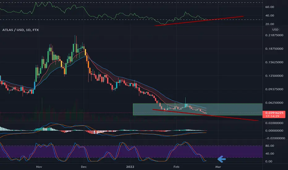Click the 40.00 stochastic scale label
Viewport: 288px width, 170px height.
click(x=270, y=154)
